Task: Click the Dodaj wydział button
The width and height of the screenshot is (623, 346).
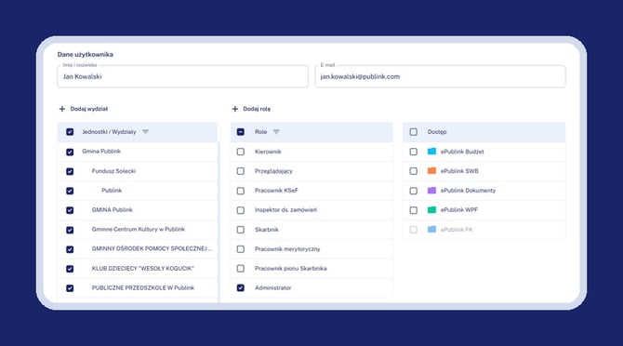Action: [x=84, y=109]
